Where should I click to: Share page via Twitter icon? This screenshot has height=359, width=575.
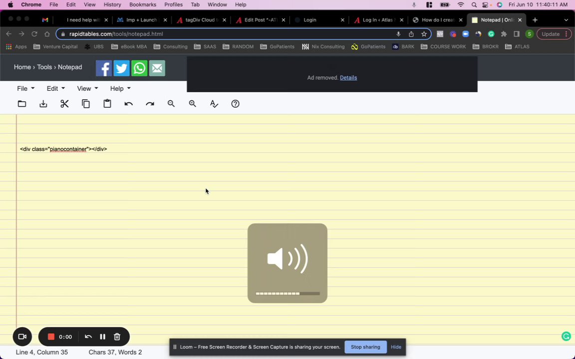coord(121,68)
